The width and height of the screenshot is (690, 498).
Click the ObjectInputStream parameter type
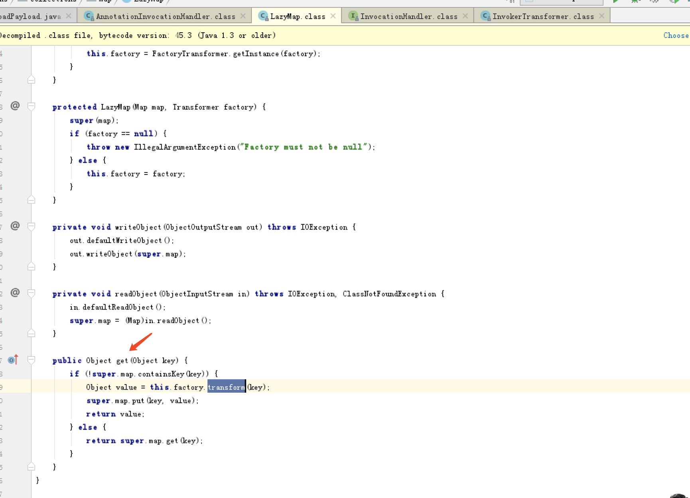197,294
